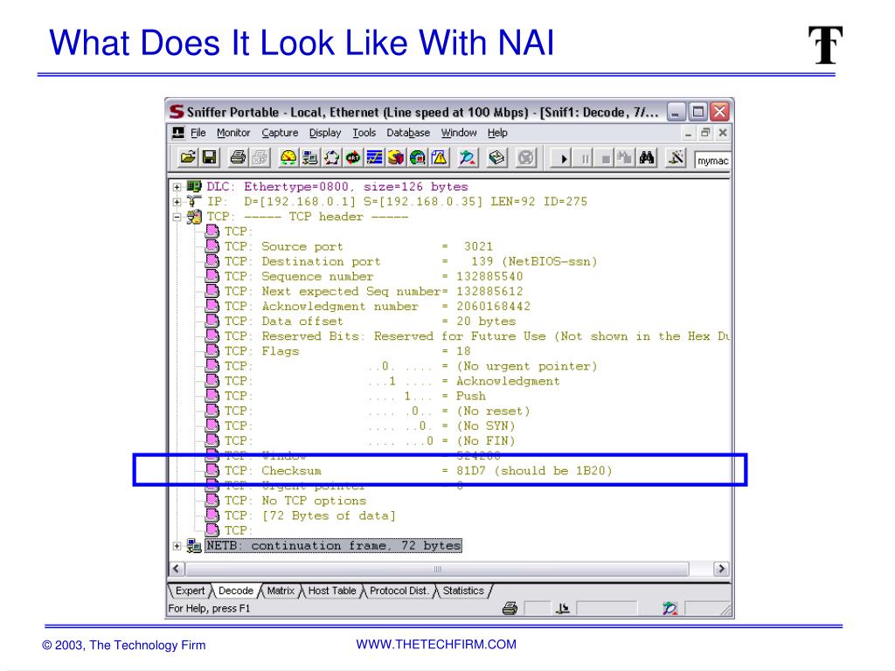Switch to the Matrix tab
The height and width of the screenshot is (671, 895).
[x=281, y=591]
